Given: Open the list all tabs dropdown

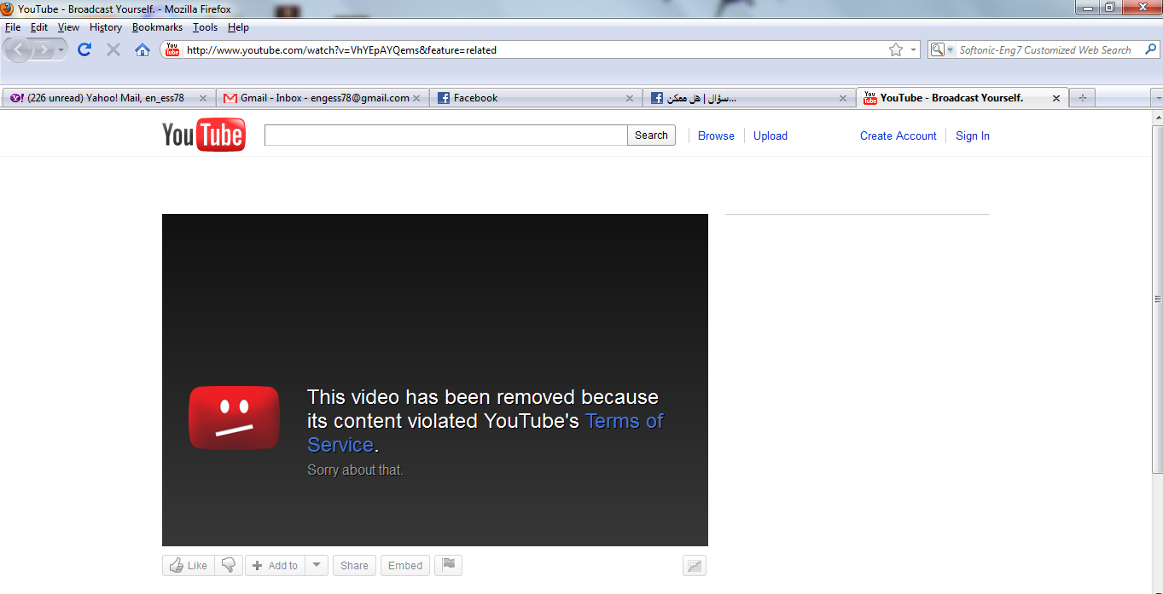Looking at the screenshot, I should click(x=1157, y=98).
